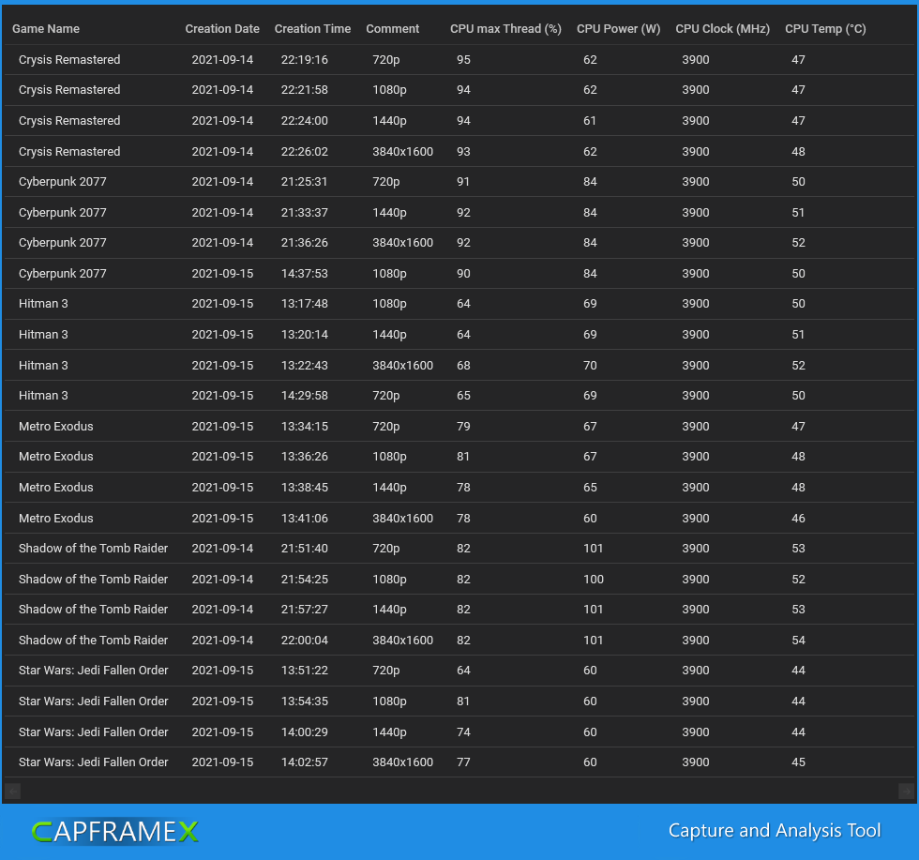919x860 pixels.
Task: Select Cyberpunk 2077 row at 21:33:37
Action: [459, 212]
